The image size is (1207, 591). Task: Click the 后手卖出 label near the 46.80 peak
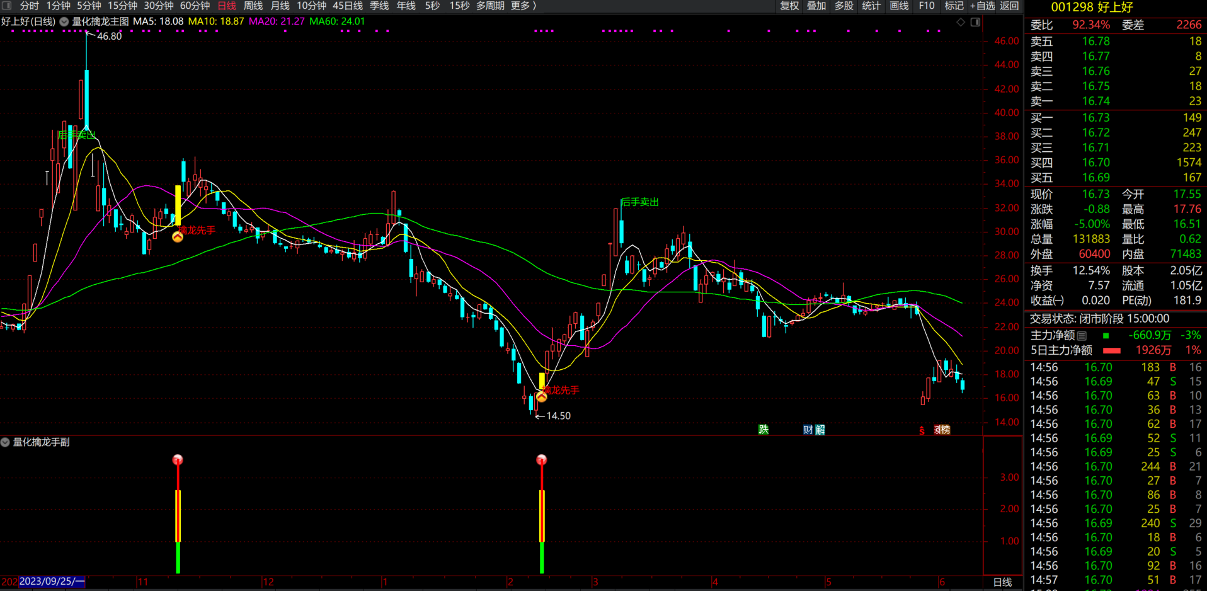coord(76,135)
